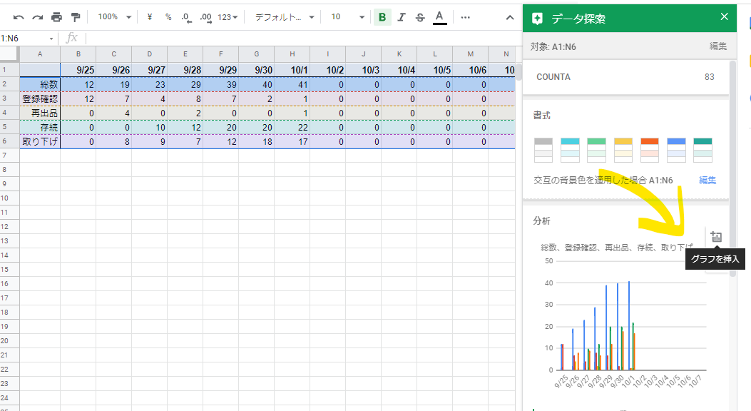Open the name box dropdown arrow

tap(51, 39)
